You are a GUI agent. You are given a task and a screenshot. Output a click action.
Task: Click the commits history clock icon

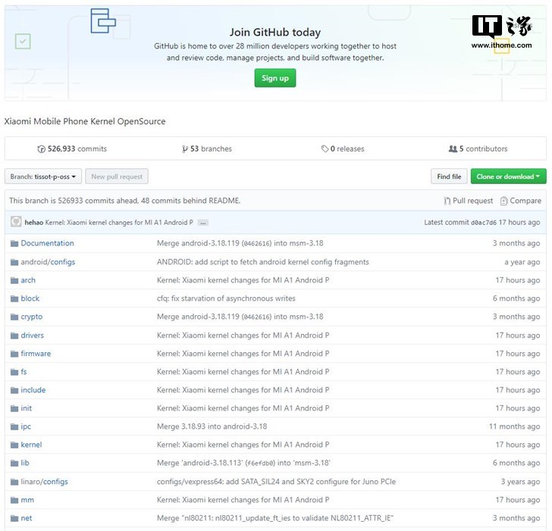tap(41, 149)
